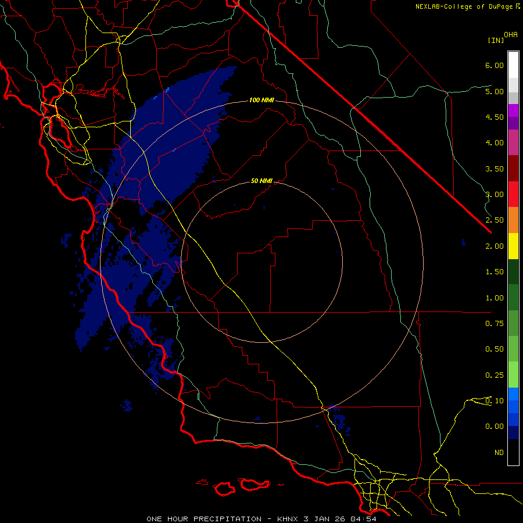Click the 1.00 legend value
Image resolution: width=523 pixels, height=523 pixels.
click(495, 298)
